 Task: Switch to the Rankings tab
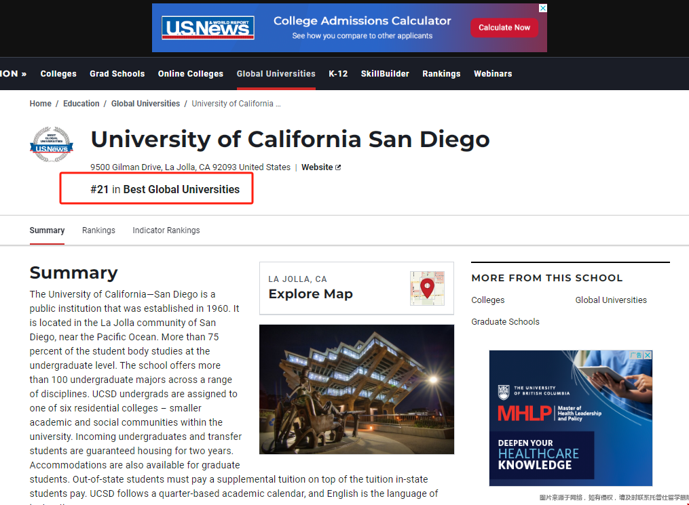(x=98, y=230)
